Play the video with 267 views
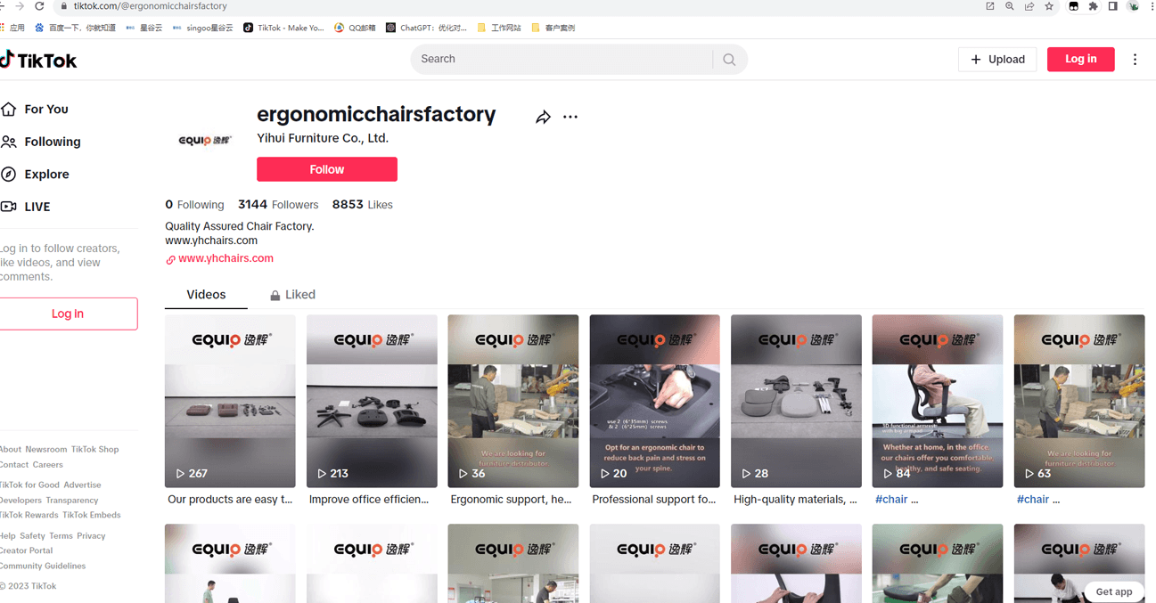Viewport: 1156px width, 603px height. click(x=230, y=401)
